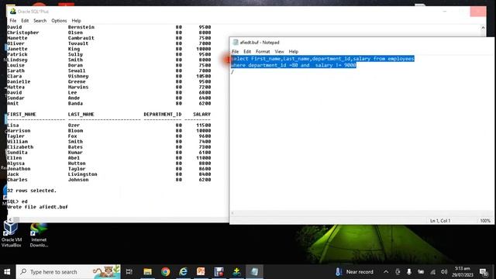Open Task View on taskbar
This screenshot has width=496, height=279.
129,272
